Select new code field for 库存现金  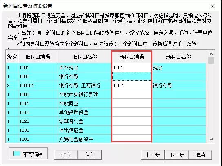tap(131, 68)
